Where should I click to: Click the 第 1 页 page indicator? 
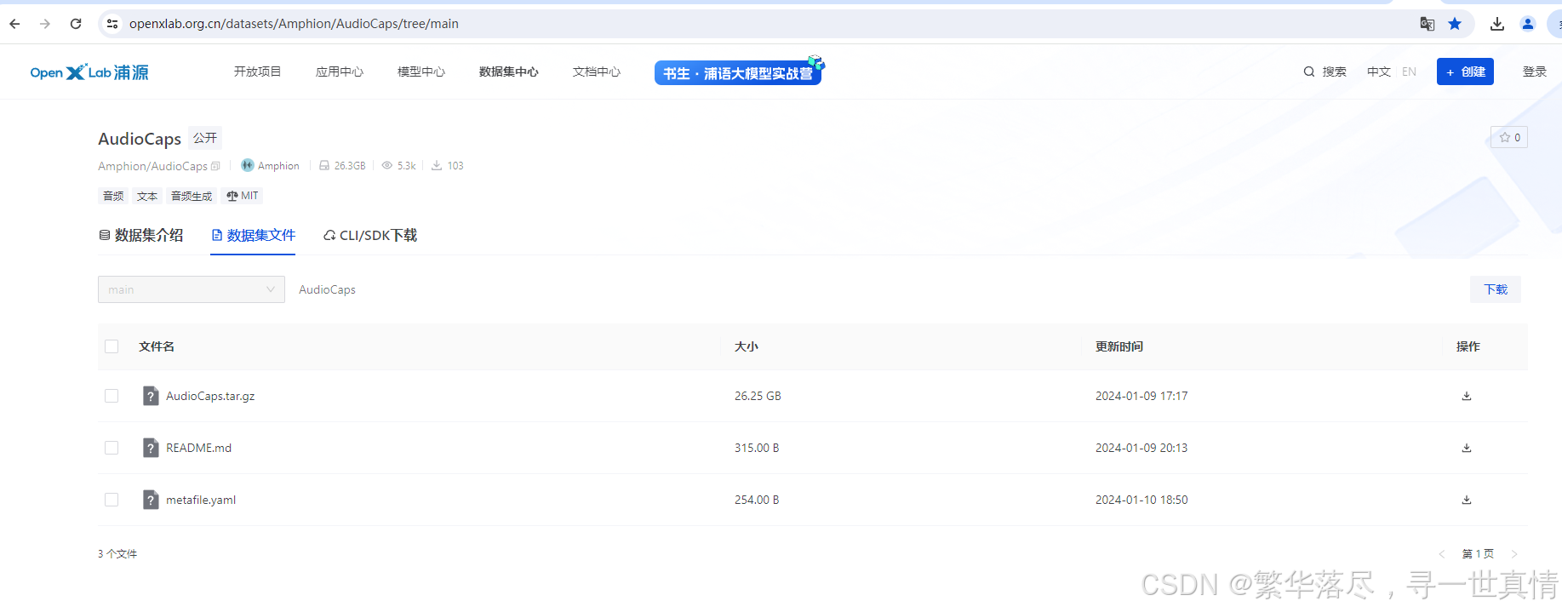[1478, 554]
